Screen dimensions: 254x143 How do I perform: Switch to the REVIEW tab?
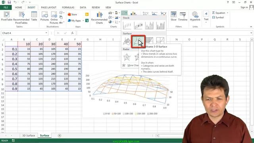96,8
